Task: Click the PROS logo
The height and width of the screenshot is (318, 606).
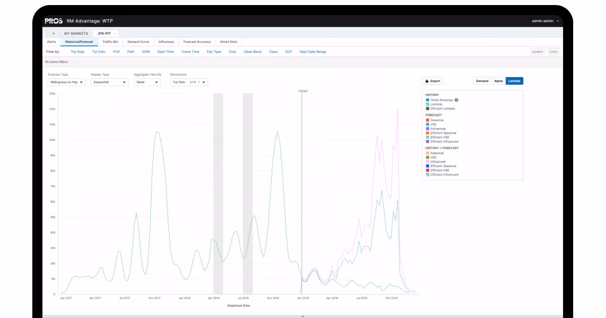Action: pos(53,21)
